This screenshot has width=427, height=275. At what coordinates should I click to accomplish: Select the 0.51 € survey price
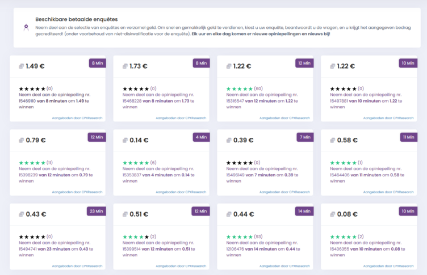click(139, 214)
